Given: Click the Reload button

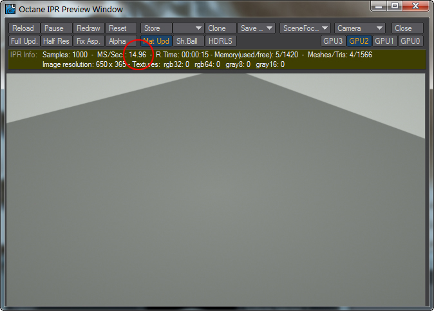Looking at the screenshot, I should (x=24, y=28).
